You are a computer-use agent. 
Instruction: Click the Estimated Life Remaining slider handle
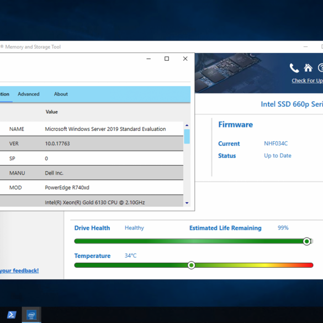click(307, 241)
